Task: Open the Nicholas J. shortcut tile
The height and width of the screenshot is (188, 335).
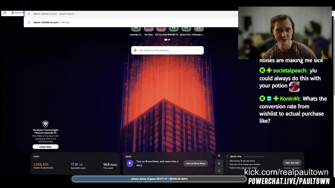Action: [199, 31]
